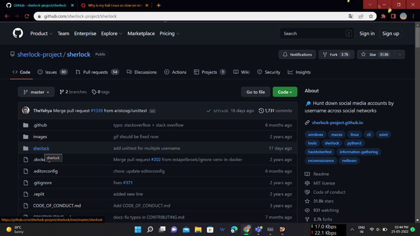
Task: Bookmark this page with the star icon
Action: coord(371,17)
